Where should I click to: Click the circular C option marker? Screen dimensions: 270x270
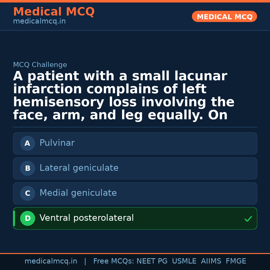(27, 193)
